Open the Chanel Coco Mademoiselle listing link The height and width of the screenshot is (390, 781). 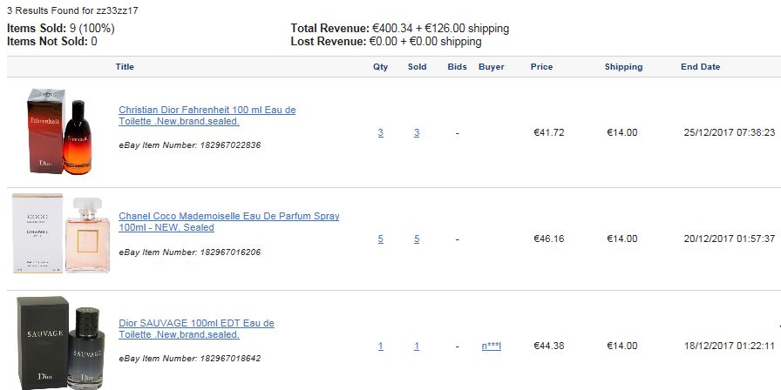point(228,222)
